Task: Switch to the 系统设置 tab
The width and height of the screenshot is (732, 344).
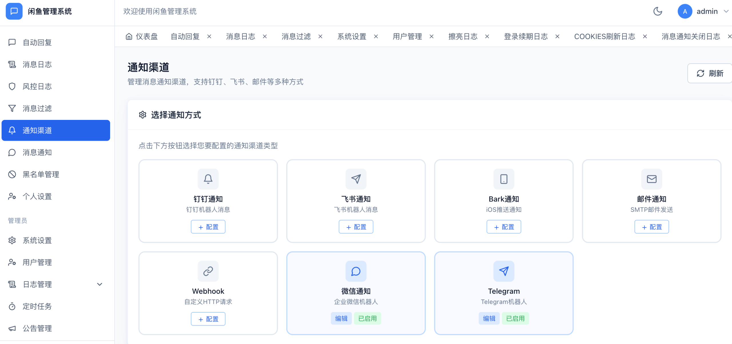Action: (x=352, y=36)
